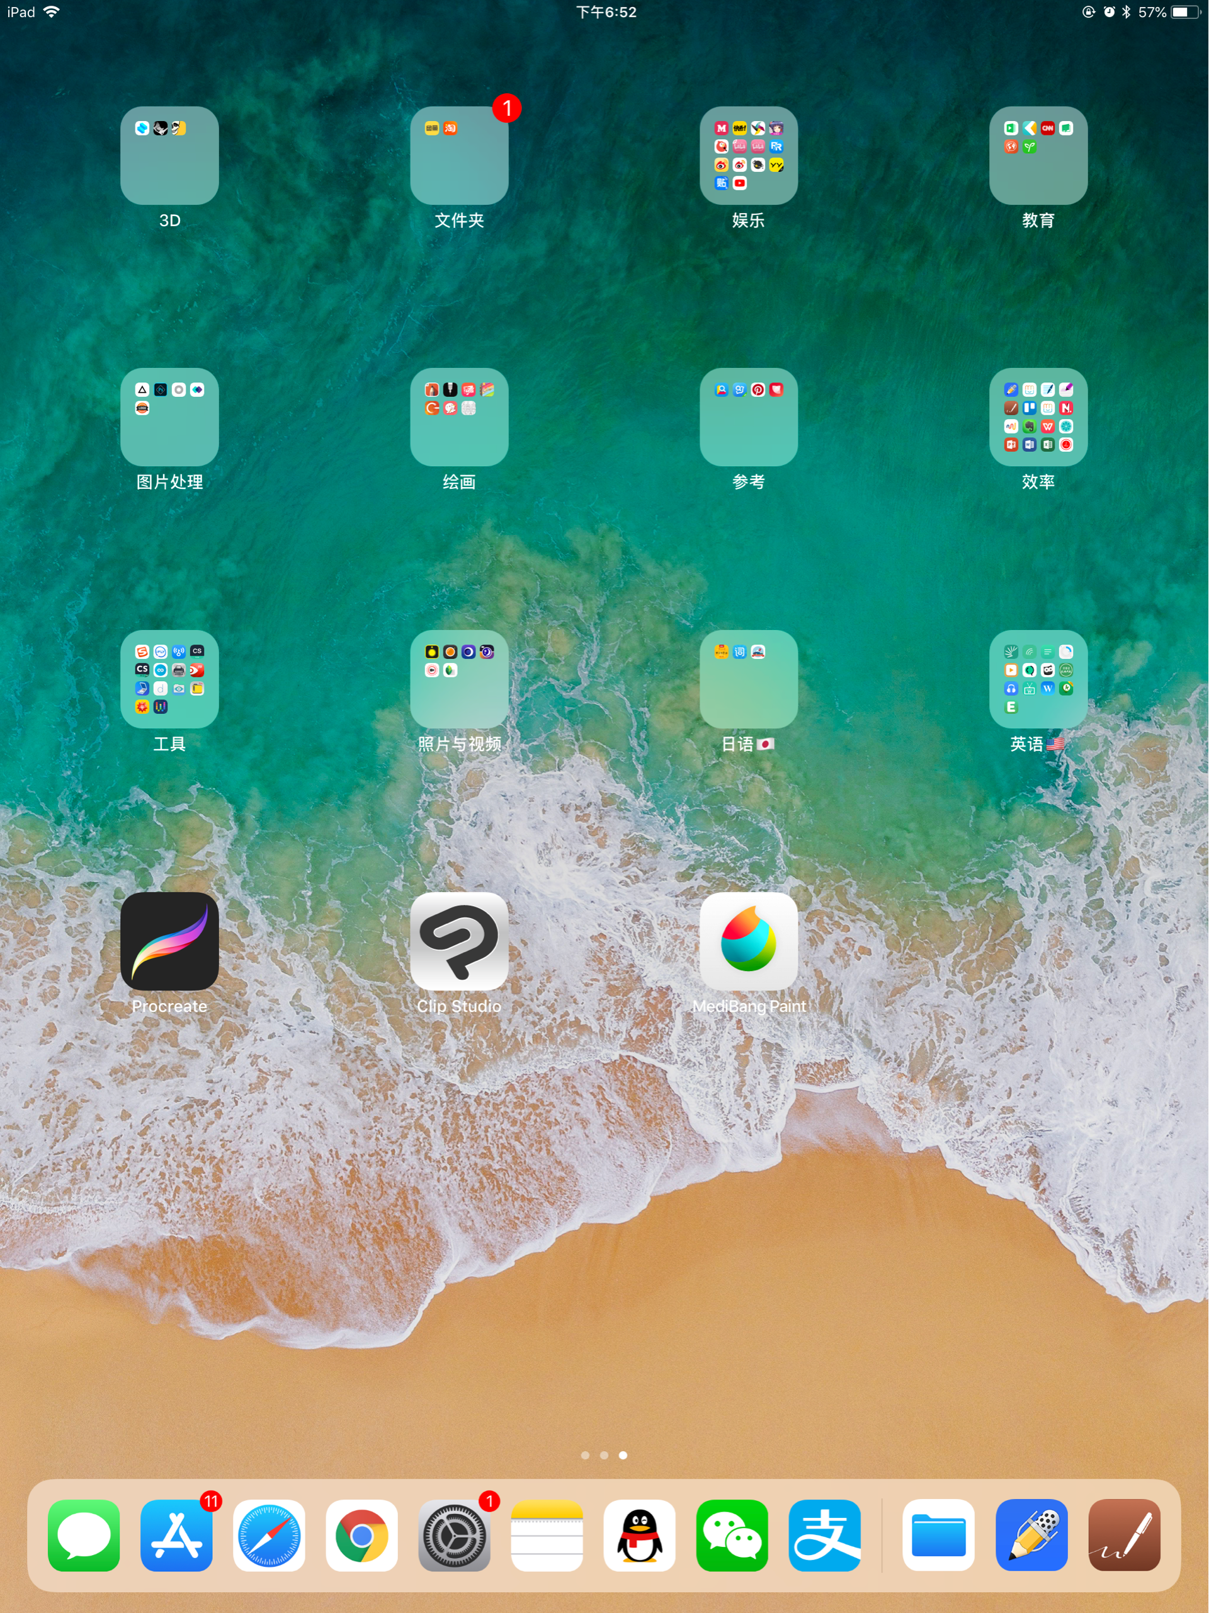
Task: Launch QQ penguin app
Action: (639, 1535)
